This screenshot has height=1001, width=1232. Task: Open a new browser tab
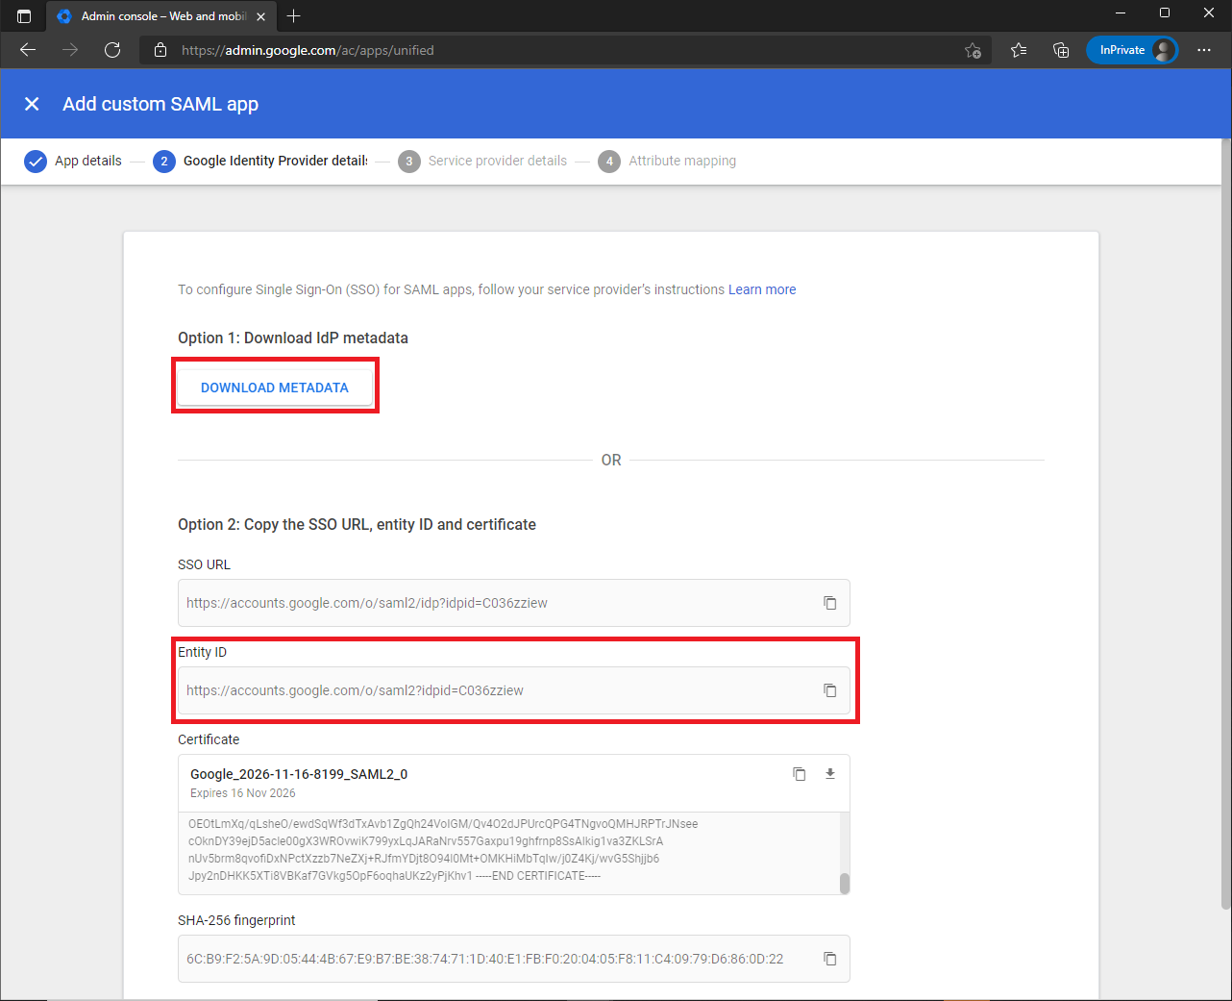pyautogui.click(x=294, y=16)
